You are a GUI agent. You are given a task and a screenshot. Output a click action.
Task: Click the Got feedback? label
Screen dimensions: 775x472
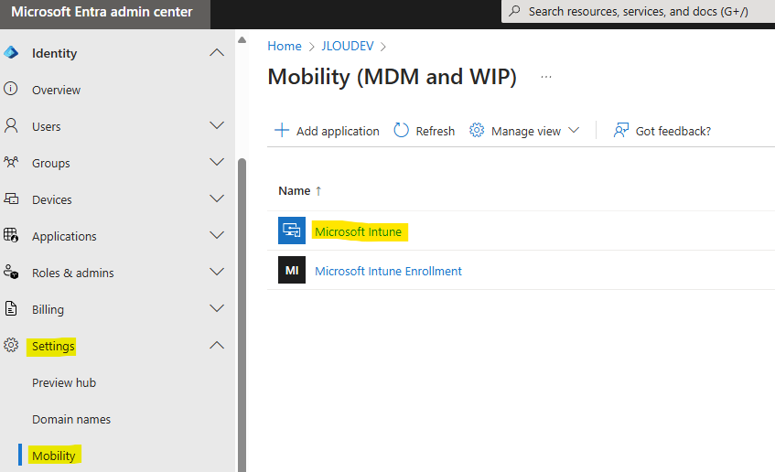point(673,131)
